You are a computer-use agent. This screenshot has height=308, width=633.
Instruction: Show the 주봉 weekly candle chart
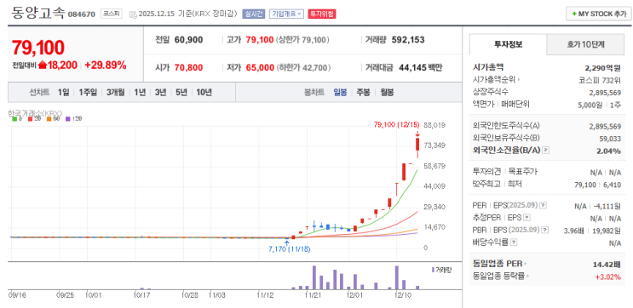coord(363,93)
